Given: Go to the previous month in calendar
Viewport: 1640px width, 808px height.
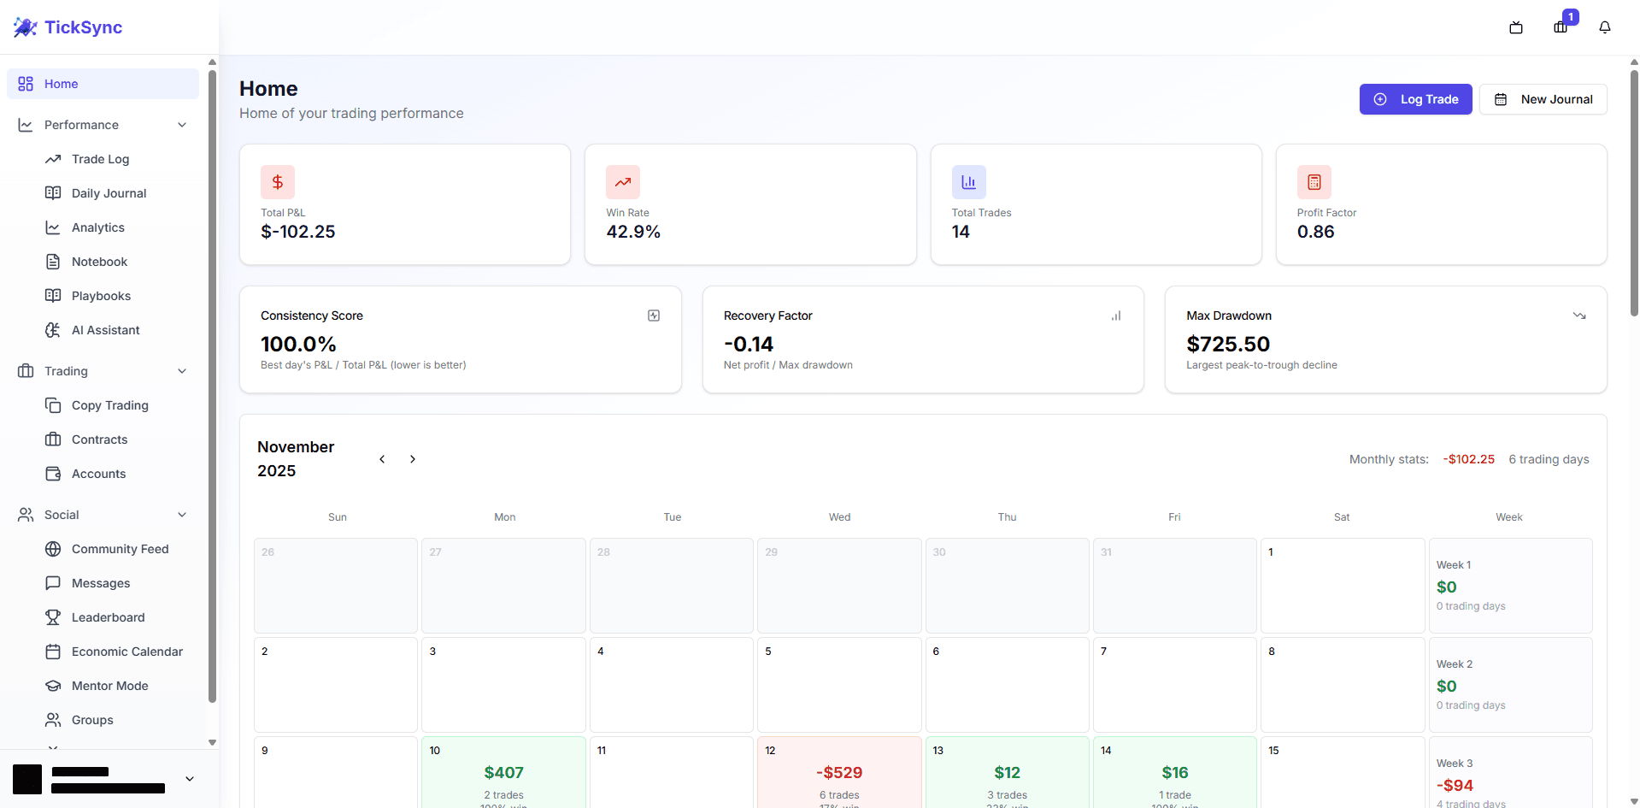Looking at the screenshot, I should click(382, 459).
